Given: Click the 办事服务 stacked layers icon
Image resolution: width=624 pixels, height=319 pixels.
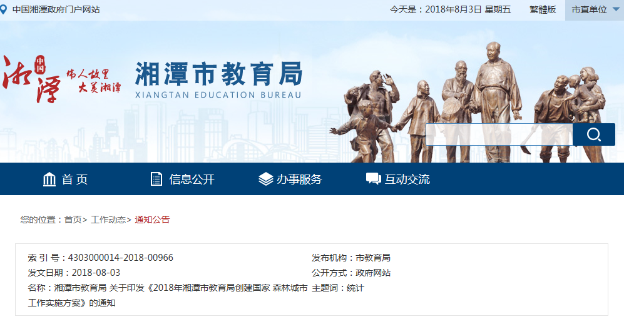Looking at the screenshot, I should 265,179.
